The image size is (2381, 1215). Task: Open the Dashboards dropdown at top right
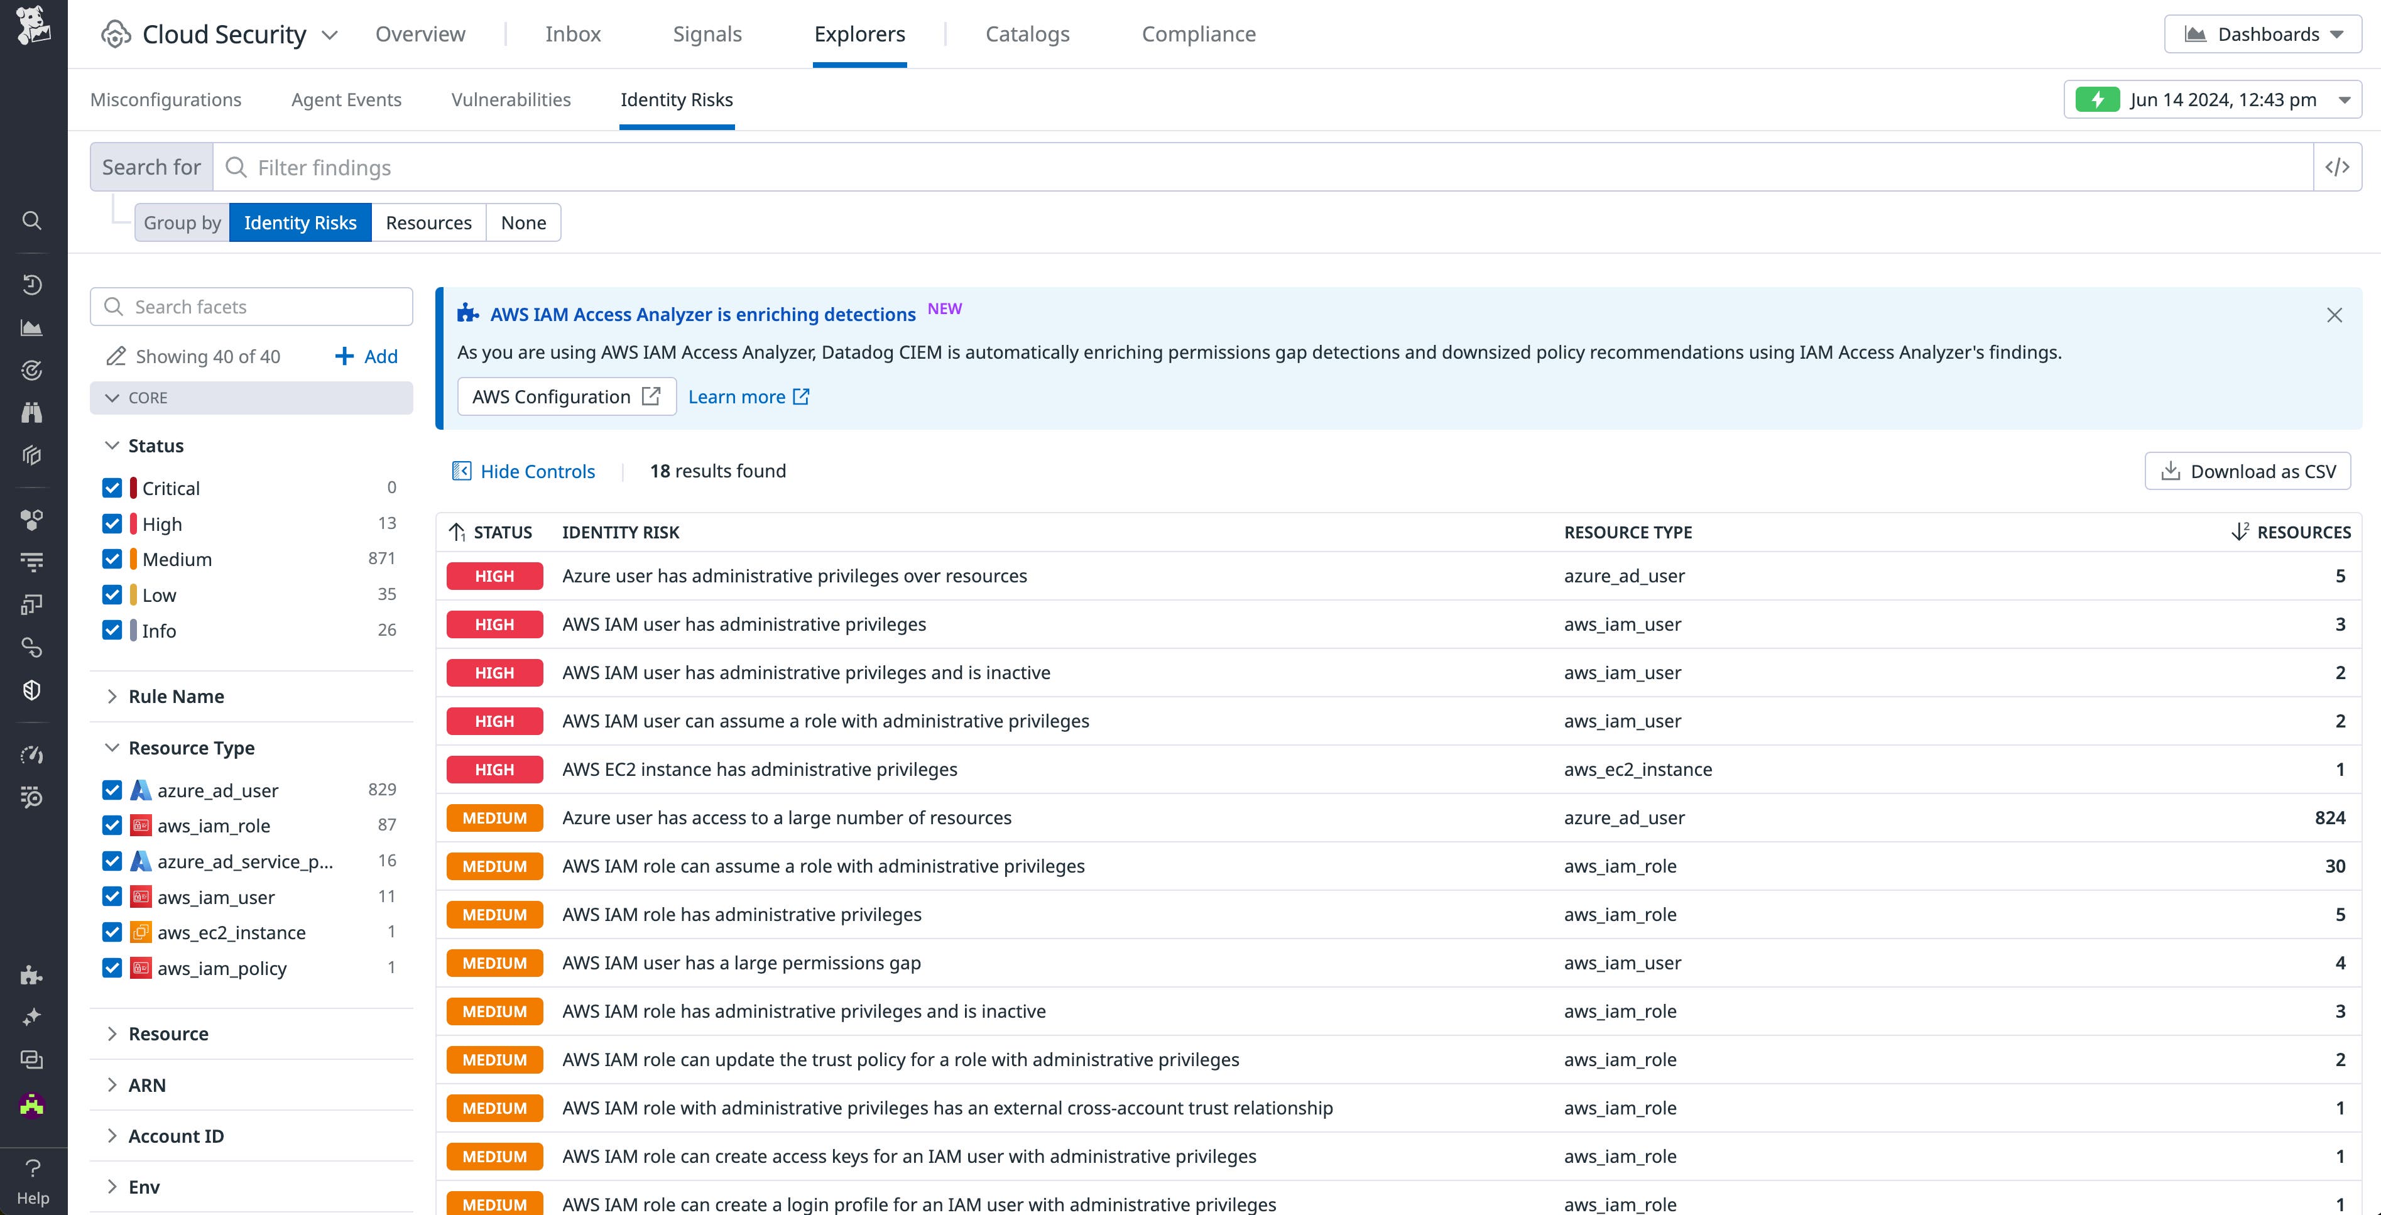click(x=2263, y=33)
